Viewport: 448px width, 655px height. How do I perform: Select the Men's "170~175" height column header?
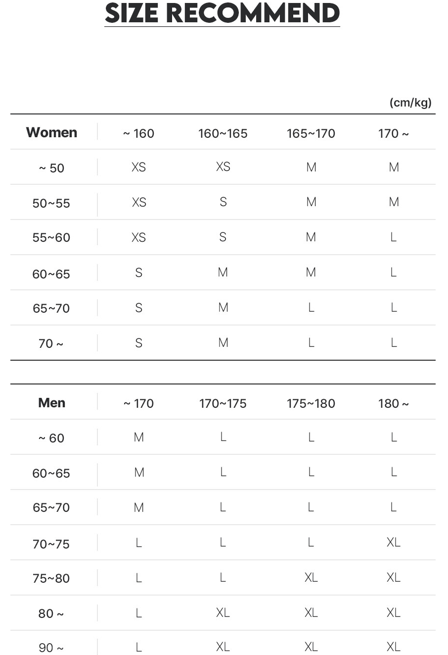pyautogui.click(x=223, y=403)
